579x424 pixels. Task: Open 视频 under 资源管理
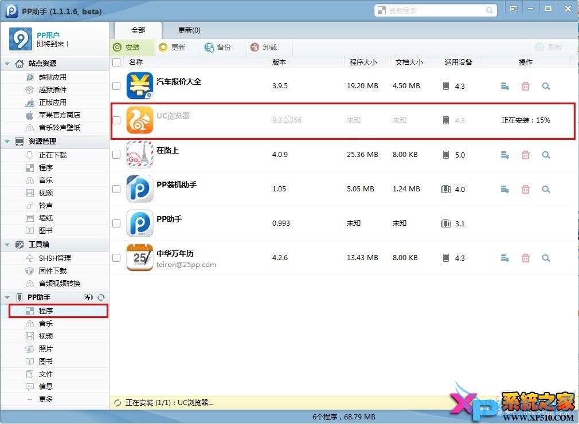coord(46,193)
